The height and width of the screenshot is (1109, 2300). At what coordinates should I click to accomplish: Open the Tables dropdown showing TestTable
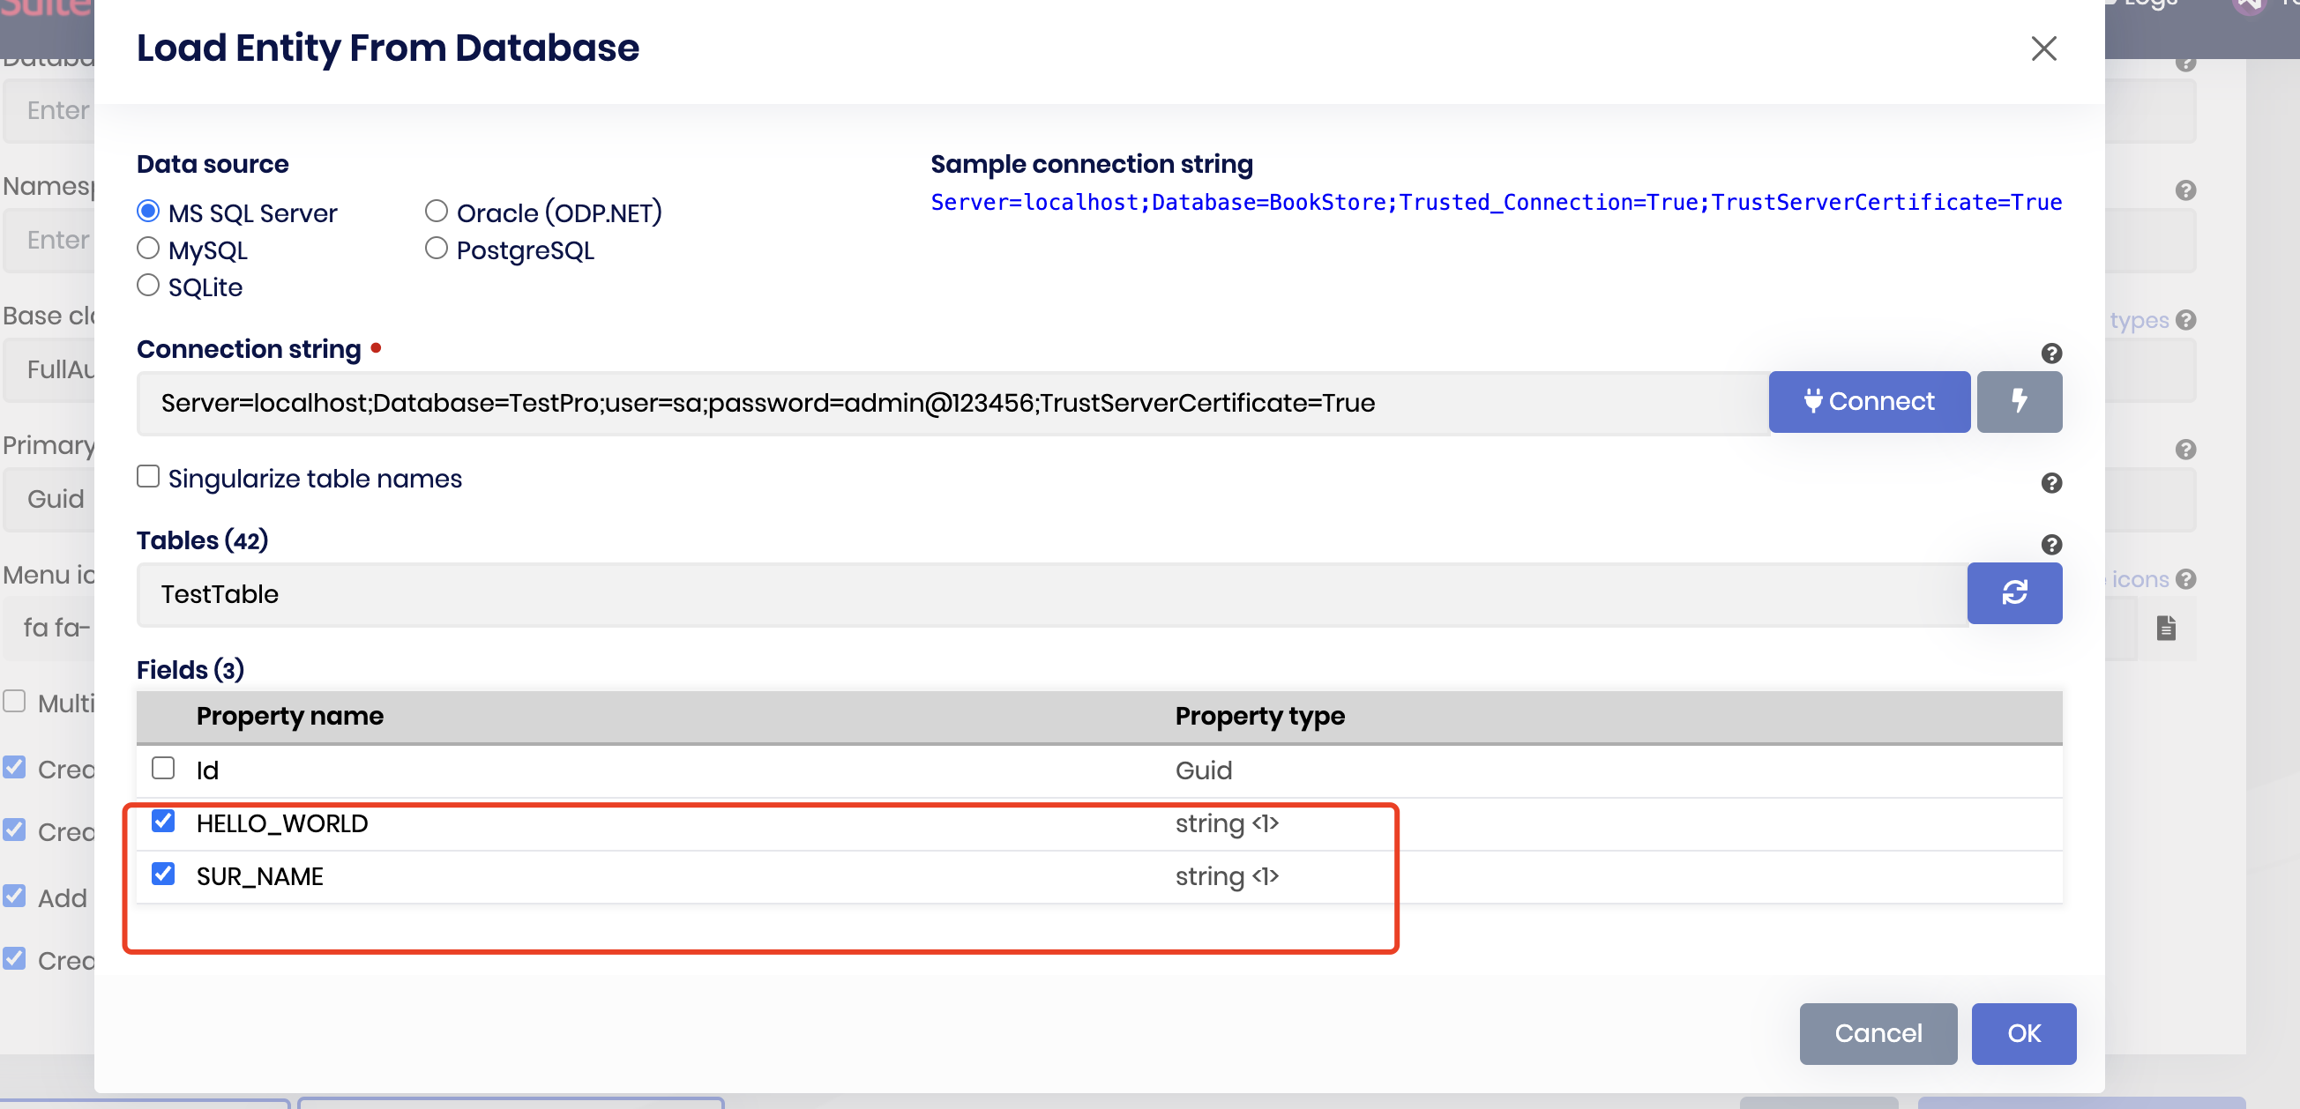(1050, 594)
